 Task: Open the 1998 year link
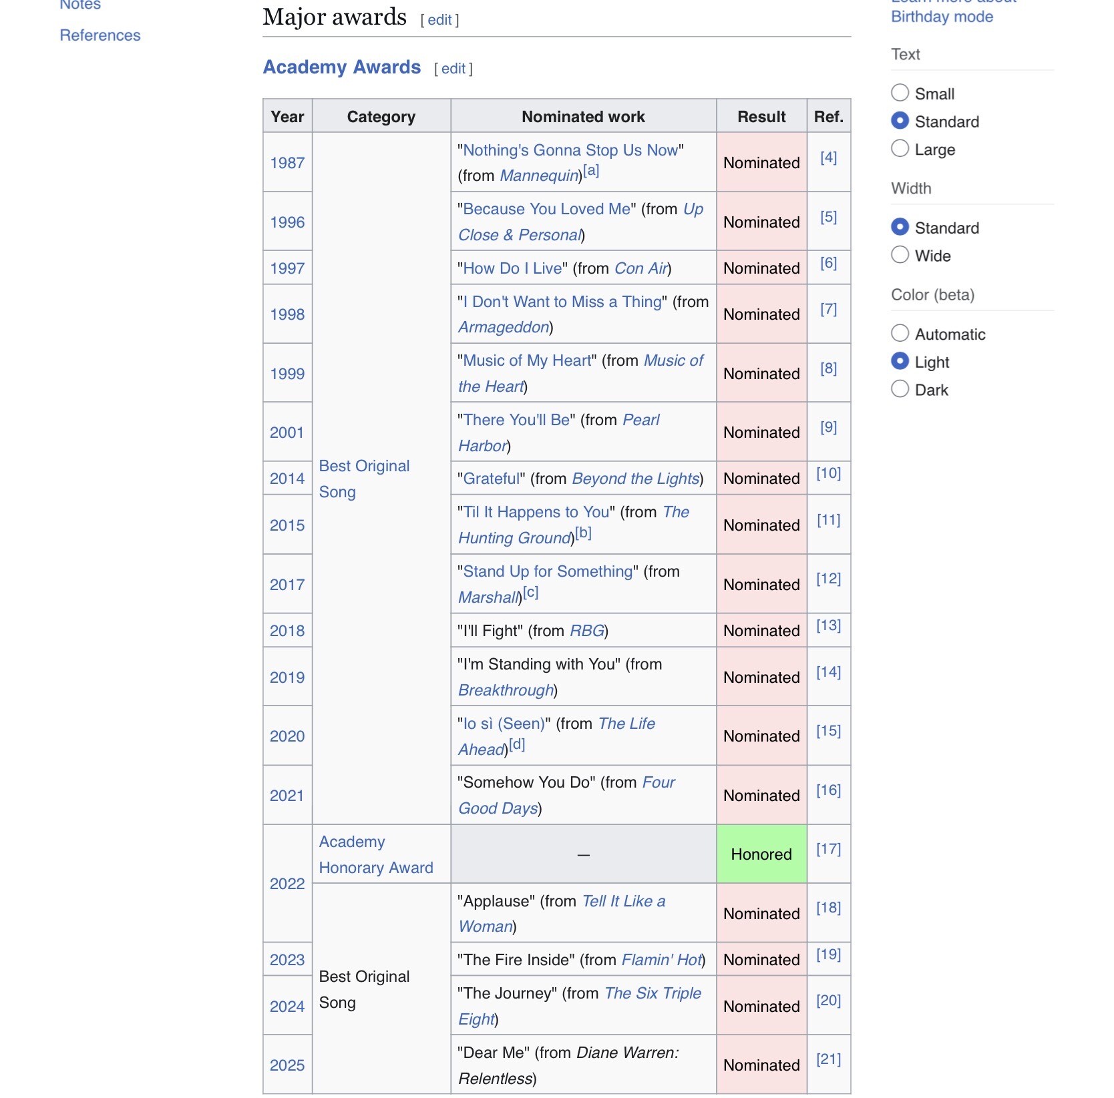coord(287,314)
